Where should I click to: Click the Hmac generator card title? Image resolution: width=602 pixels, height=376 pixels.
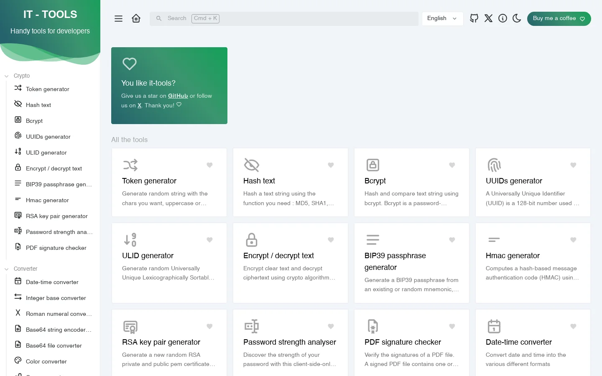coord(513,256)
